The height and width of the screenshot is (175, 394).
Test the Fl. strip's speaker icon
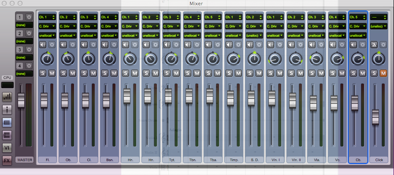tap(42, 45)
